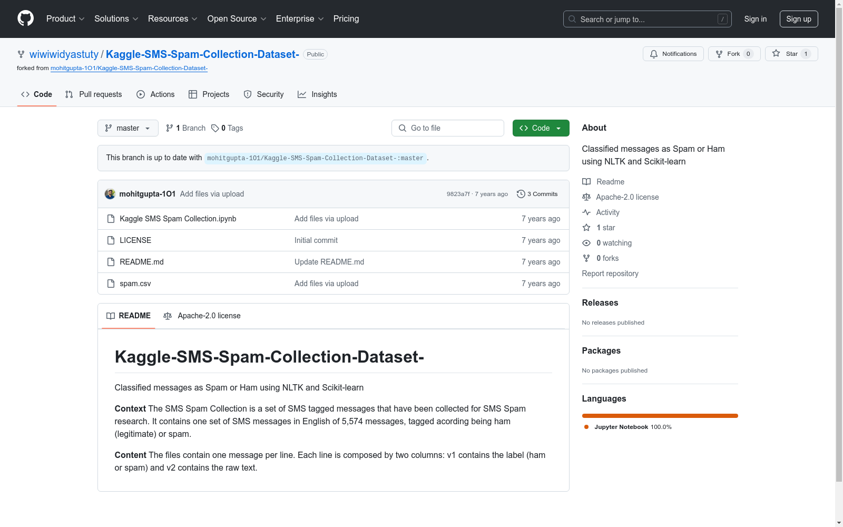Open the GitHub homepage logo
Screen dimensions: 843x527
pyautogui.click(x=25, y=18)
